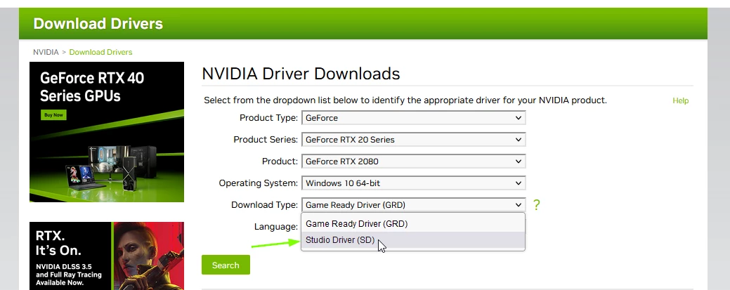Viewport: 730px width, 290px height.
Task: Open the Product Type dropdown
Action: 413,118
